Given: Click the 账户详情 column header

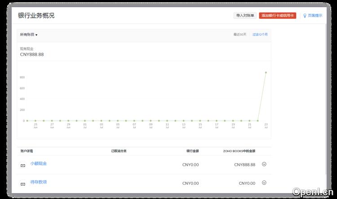Looking at the screenshot, I should [x=27, y=151].
